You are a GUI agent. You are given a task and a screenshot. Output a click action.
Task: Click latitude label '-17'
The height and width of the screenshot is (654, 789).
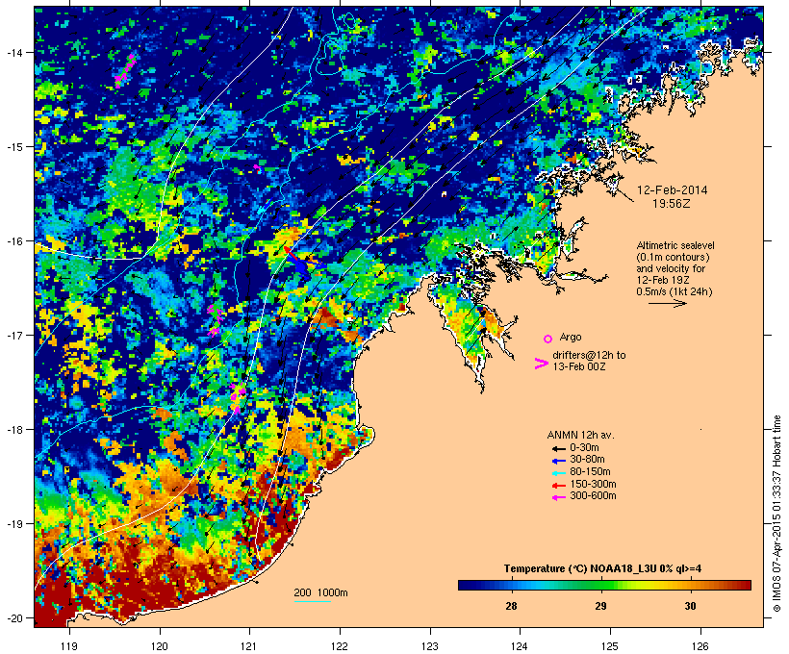pyautogui.click(x=13, y=335)
